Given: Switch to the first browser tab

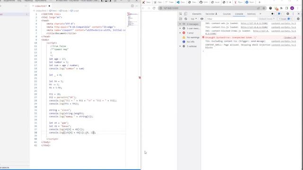Looking at the screenshot, I should coord(147,2).
